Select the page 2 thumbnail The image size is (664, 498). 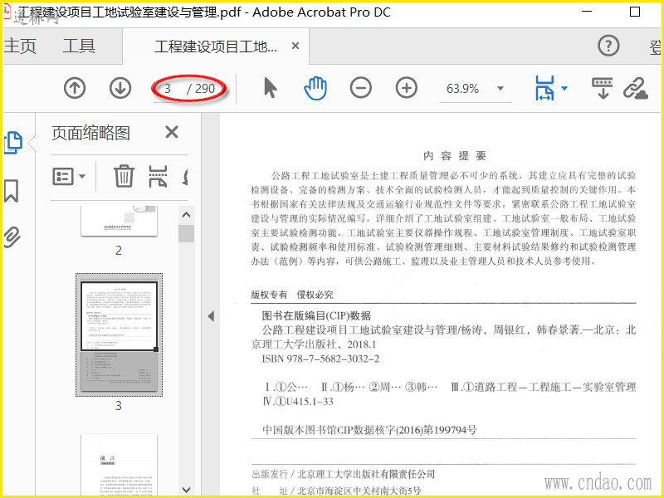(x=119, y=221)
